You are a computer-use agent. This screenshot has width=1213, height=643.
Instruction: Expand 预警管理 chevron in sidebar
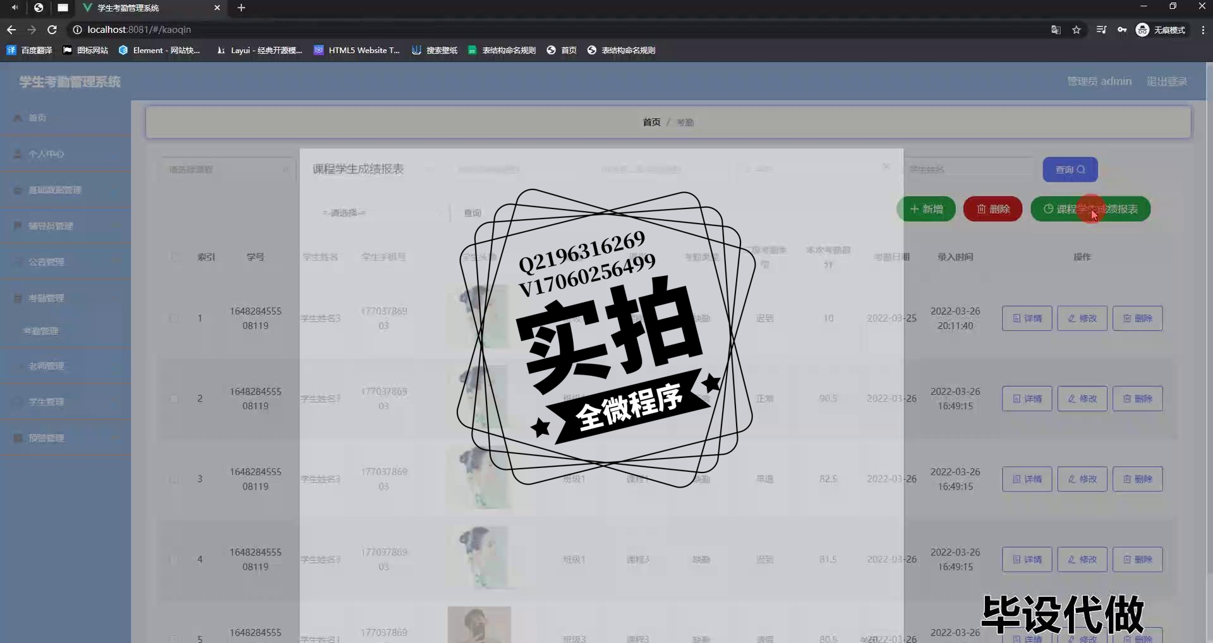116,438
